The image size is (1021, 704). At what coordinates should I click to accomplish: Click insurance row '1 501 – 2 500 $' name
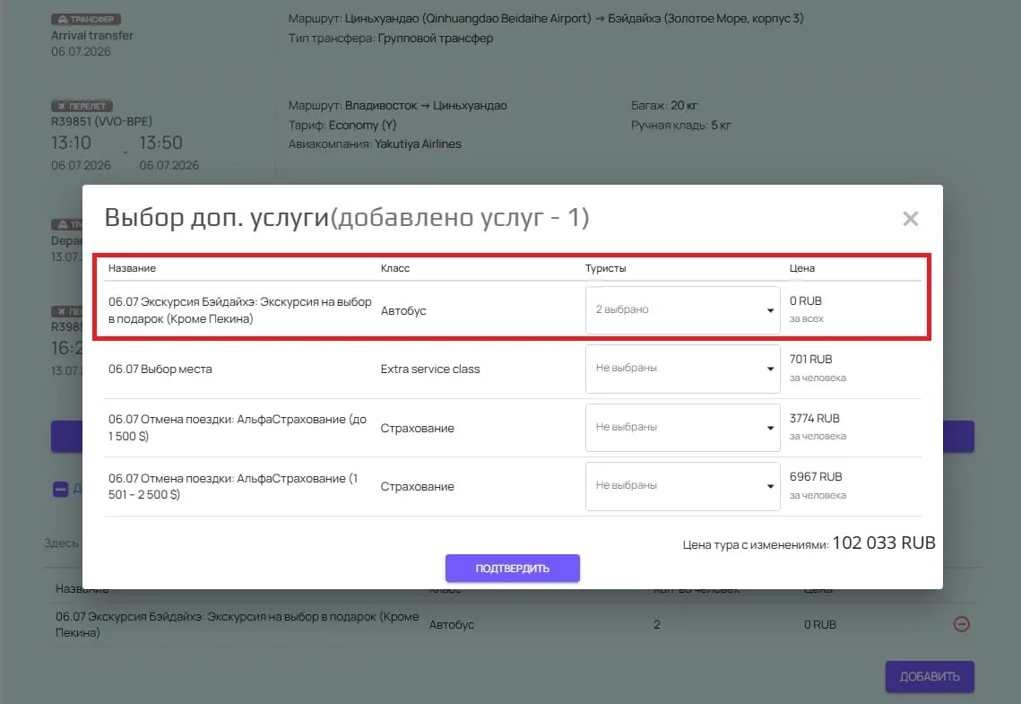pyautogui.click(x=233, y=486)
